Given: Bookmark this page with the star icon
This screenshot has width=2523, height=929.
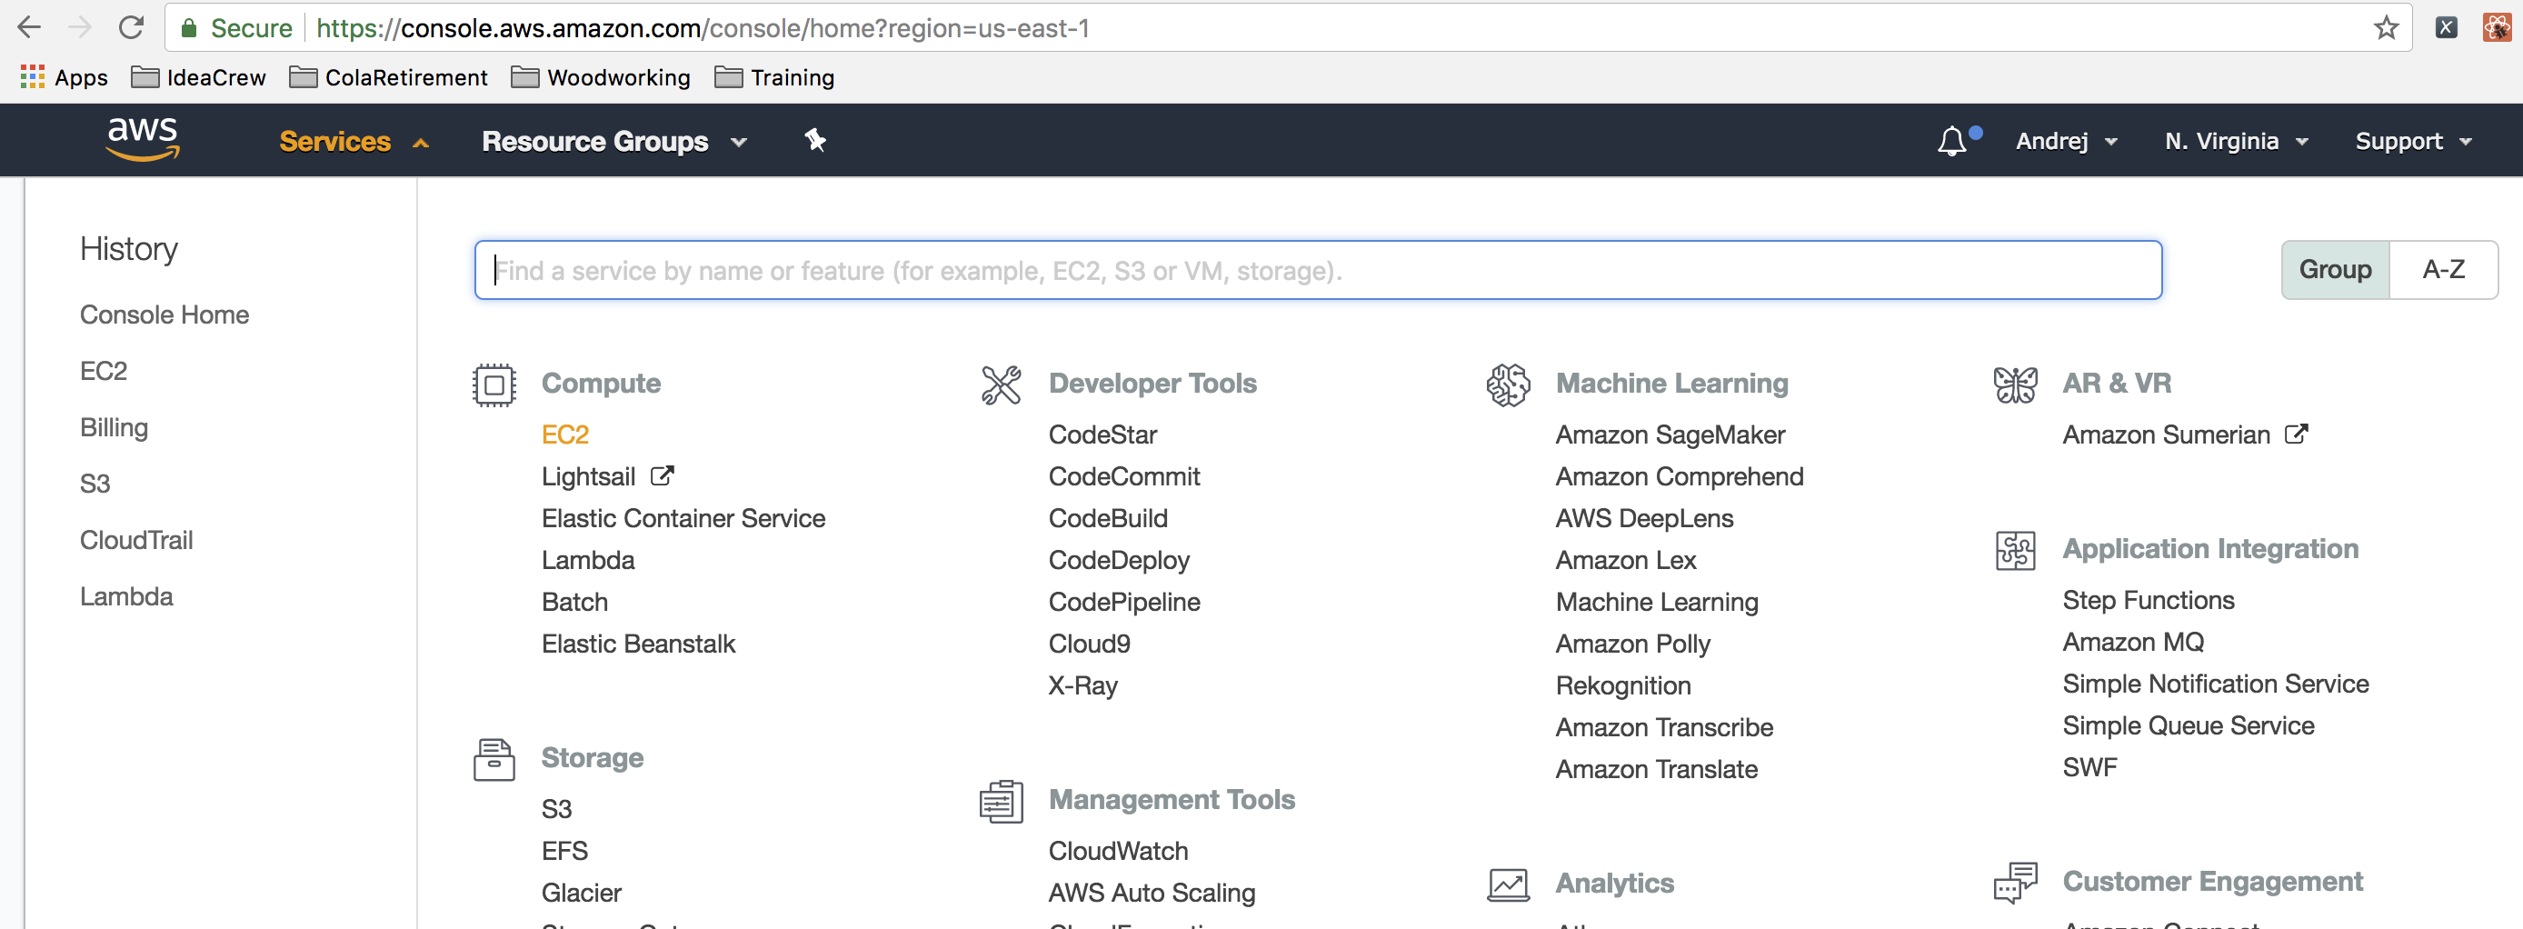Looking at the screenshot, I should pos(2385,27).
